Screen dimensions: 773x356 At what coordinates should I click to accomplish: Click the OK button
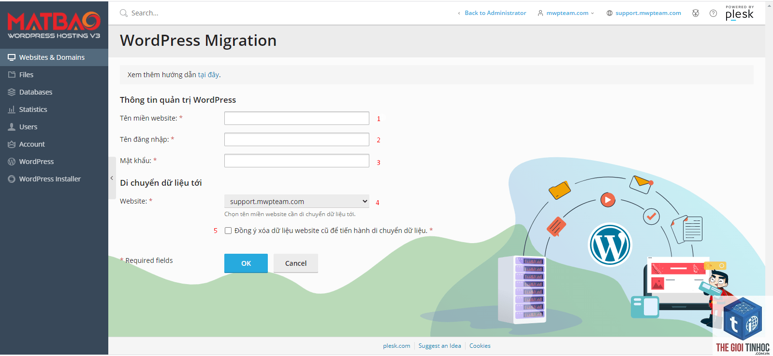[246, 263]
